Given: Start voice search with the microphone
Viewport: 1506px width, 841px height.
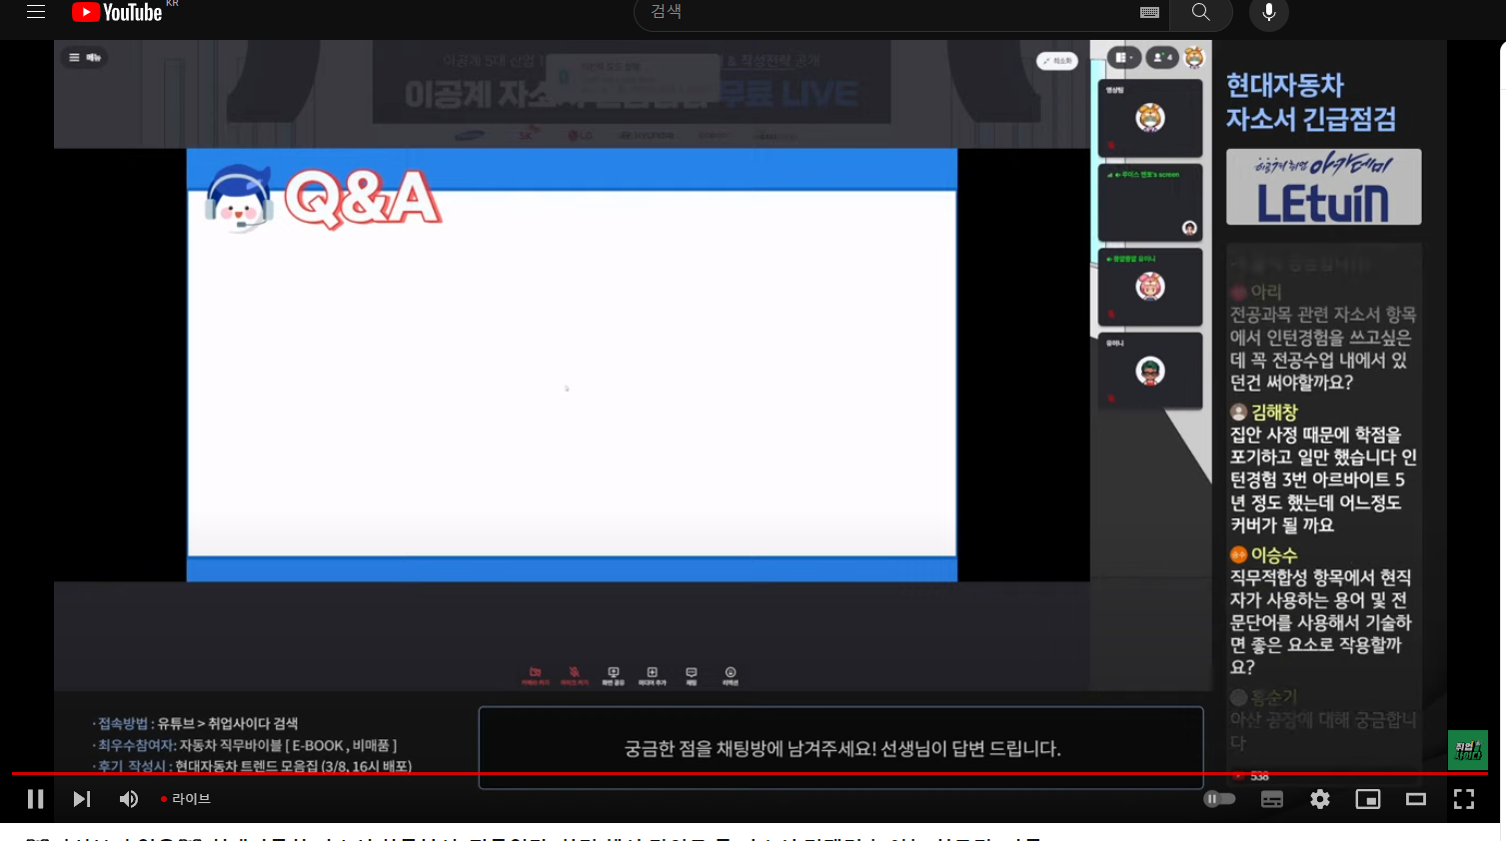Looking at the screenshot, I should [x=1269, y=12].
